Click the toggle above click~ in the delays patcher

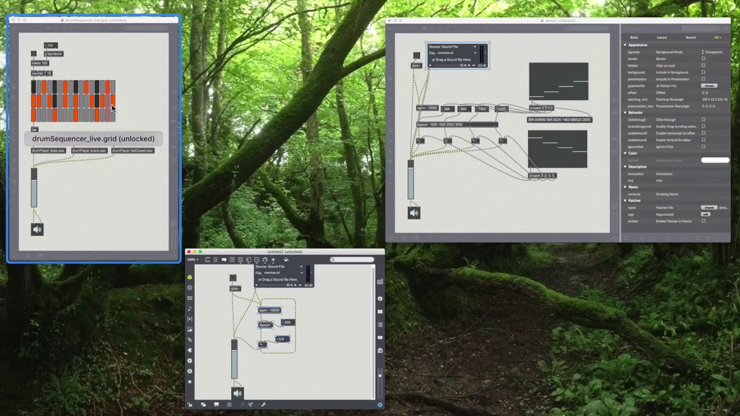click(x=416, y=55)
